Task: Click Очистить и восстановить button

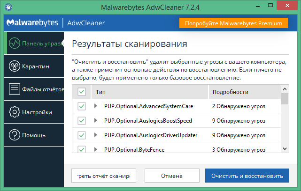Action: pos(247,176)
